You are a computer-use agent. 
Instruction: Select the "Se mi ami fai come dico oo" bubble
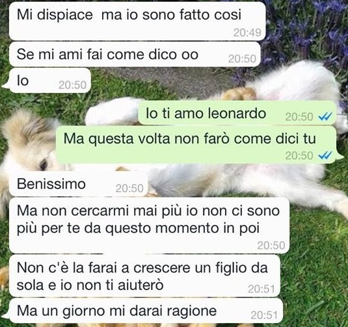pos(135,55)
